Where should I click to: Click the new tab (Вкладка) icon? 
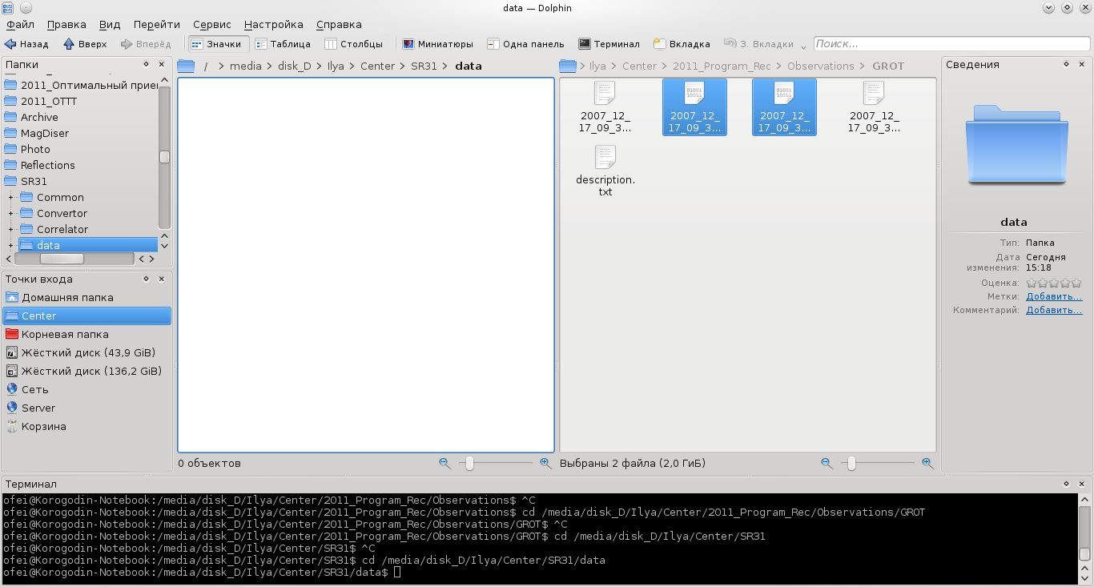(660, 44)
